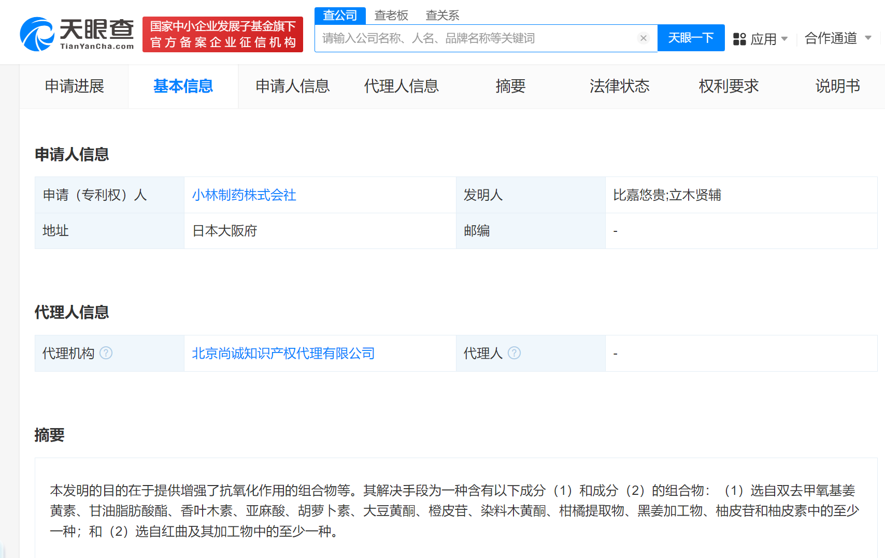Switch to the 查关系 search tab
This screenshot has width=885, height=558.
click(442, 16)
